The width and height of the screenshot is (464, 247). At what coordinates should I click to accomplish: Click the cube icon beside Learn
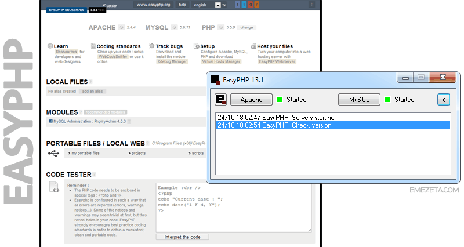click(50, 46)
